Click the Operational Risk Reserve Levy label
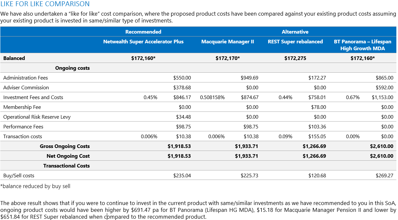Image resolution: width=398 pixels, height=220 pixels. point(37,117)
